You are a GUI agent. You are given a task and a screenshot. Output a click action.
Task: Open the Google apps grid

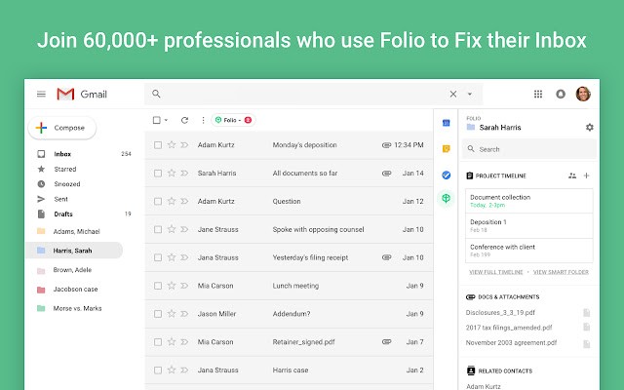coord(537,94)
